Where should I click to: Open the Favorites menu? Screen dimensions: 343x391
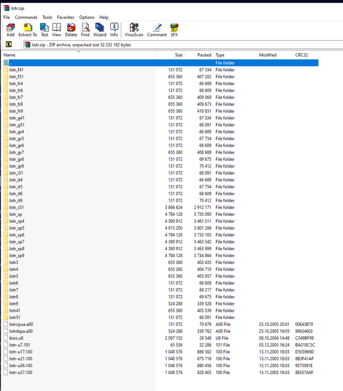(66, 17)
